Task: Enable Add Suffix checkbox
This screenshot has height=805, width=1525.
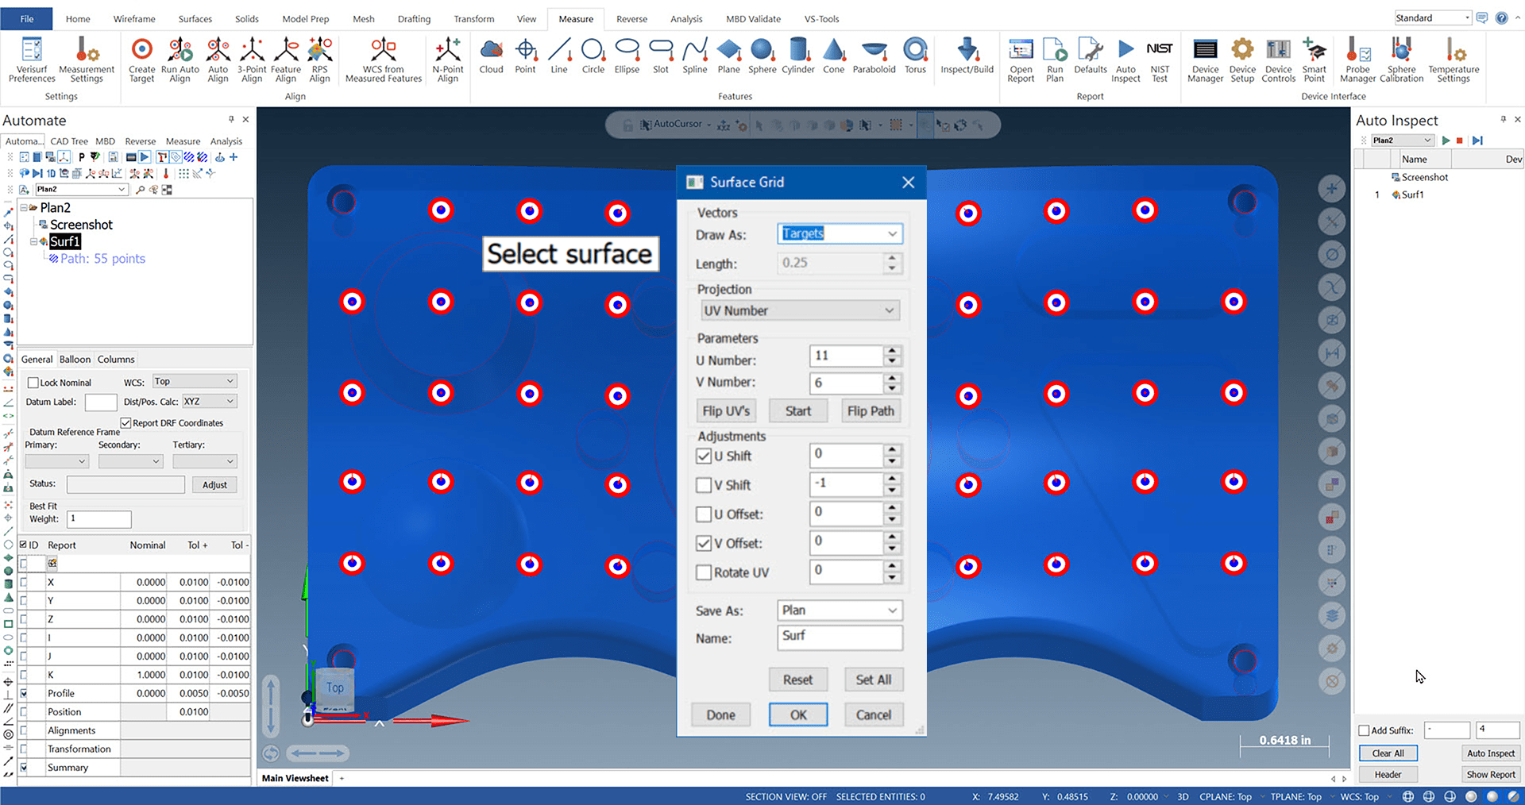Action: (x=1364, y=730)
